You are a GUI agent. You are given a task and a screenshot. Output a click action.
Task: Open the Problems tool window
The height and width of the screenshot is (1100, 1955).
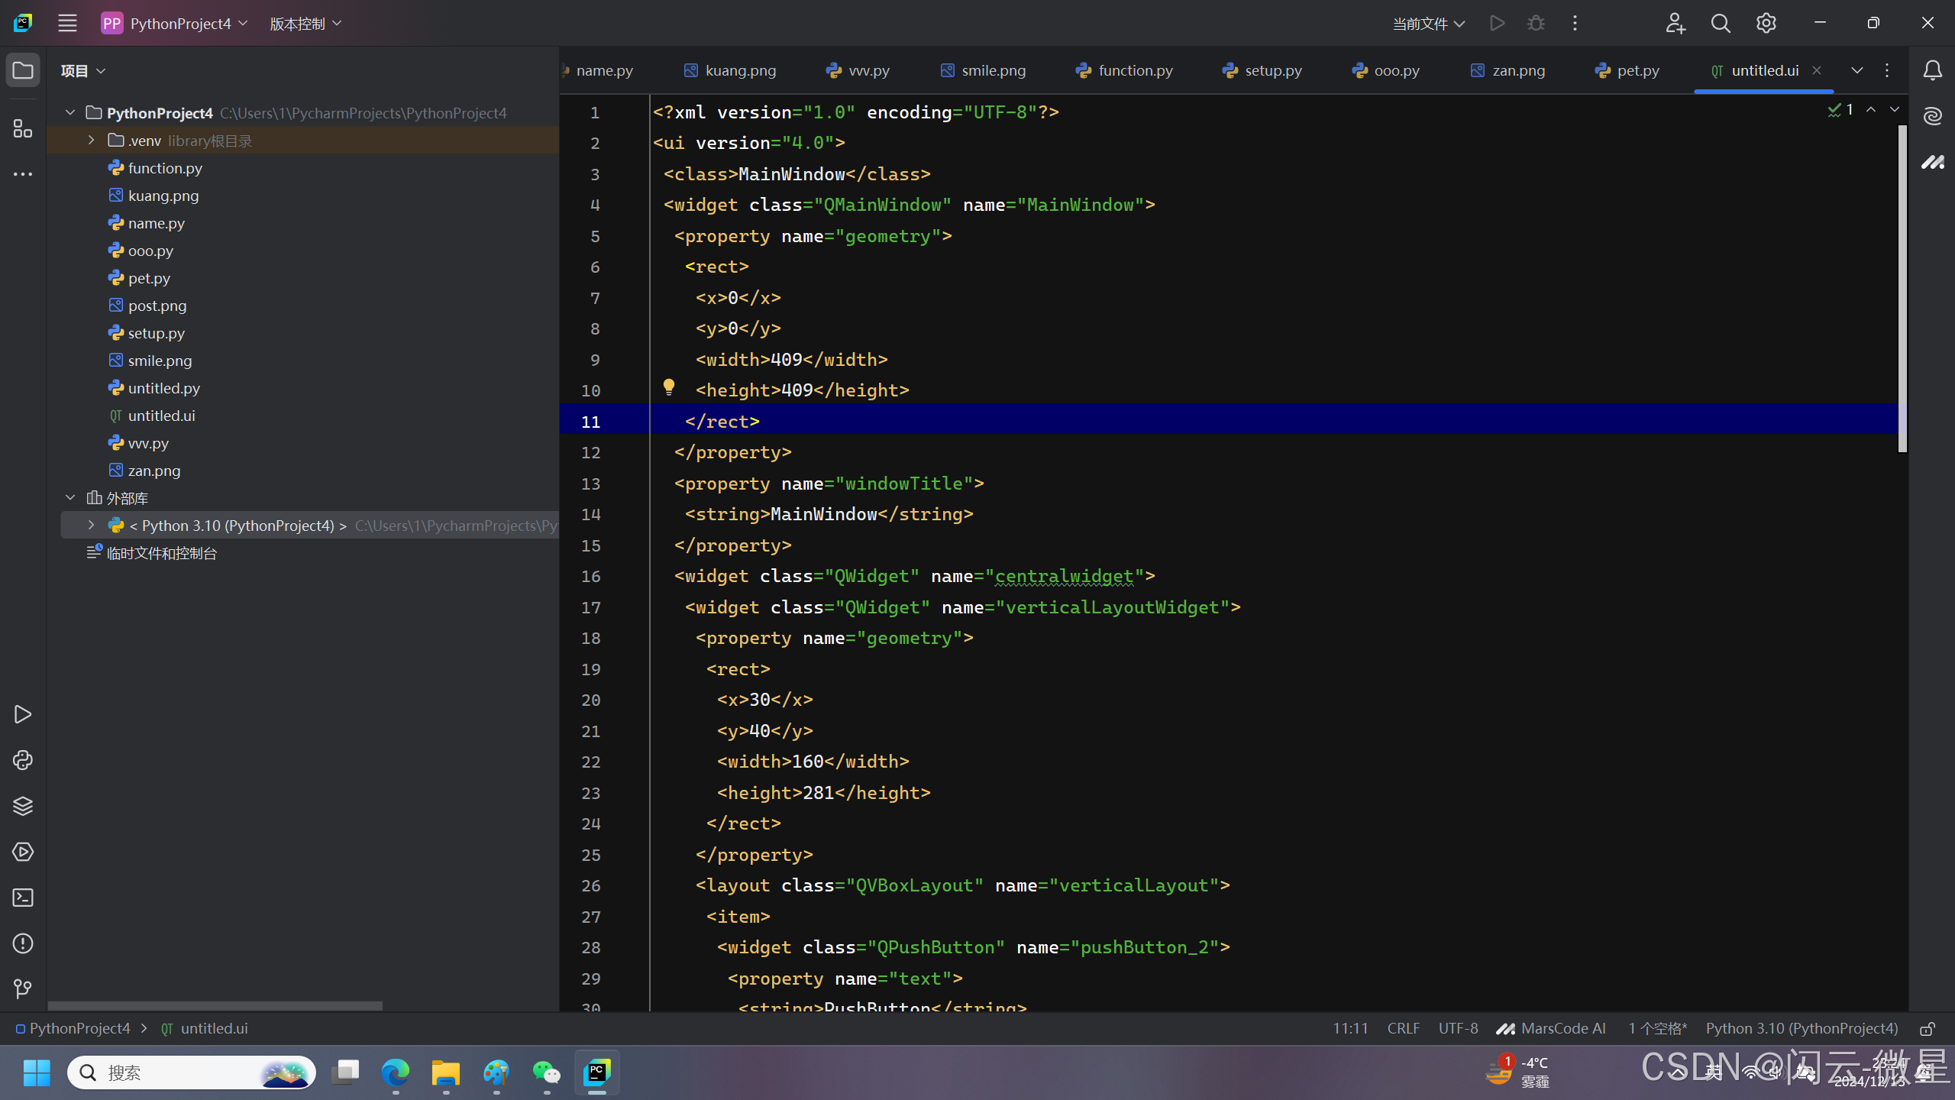click(x=23, y=943)
